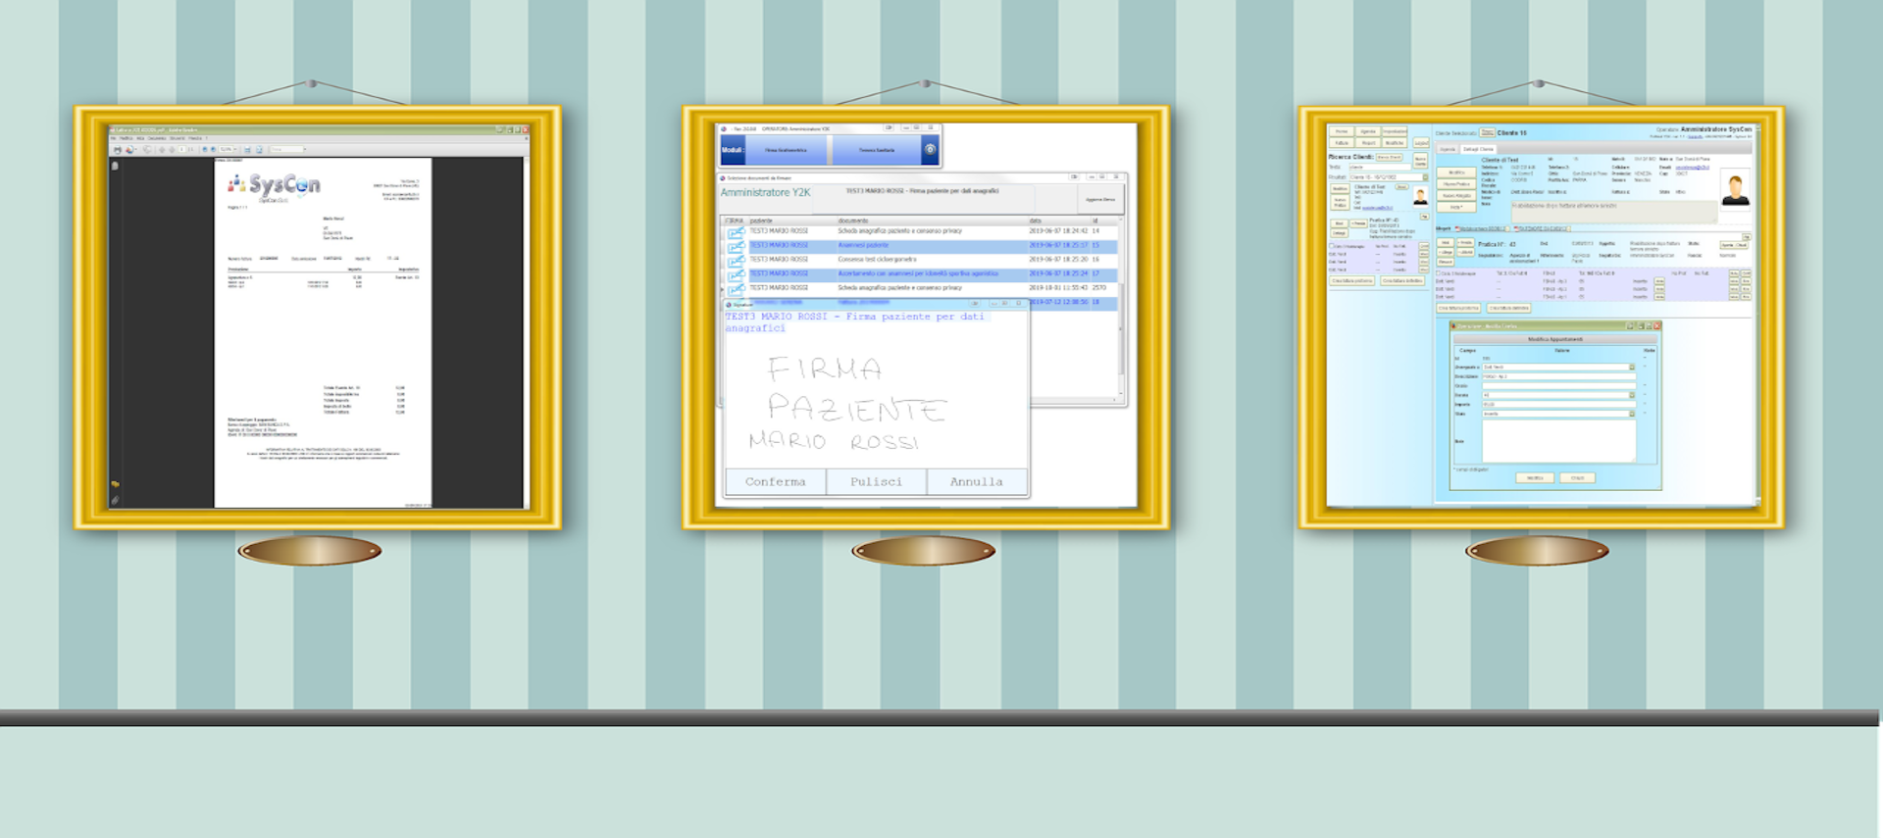Click the brass plaque under the signature frame
This screenshot has height=838, width=1883.
pos(923,551)
